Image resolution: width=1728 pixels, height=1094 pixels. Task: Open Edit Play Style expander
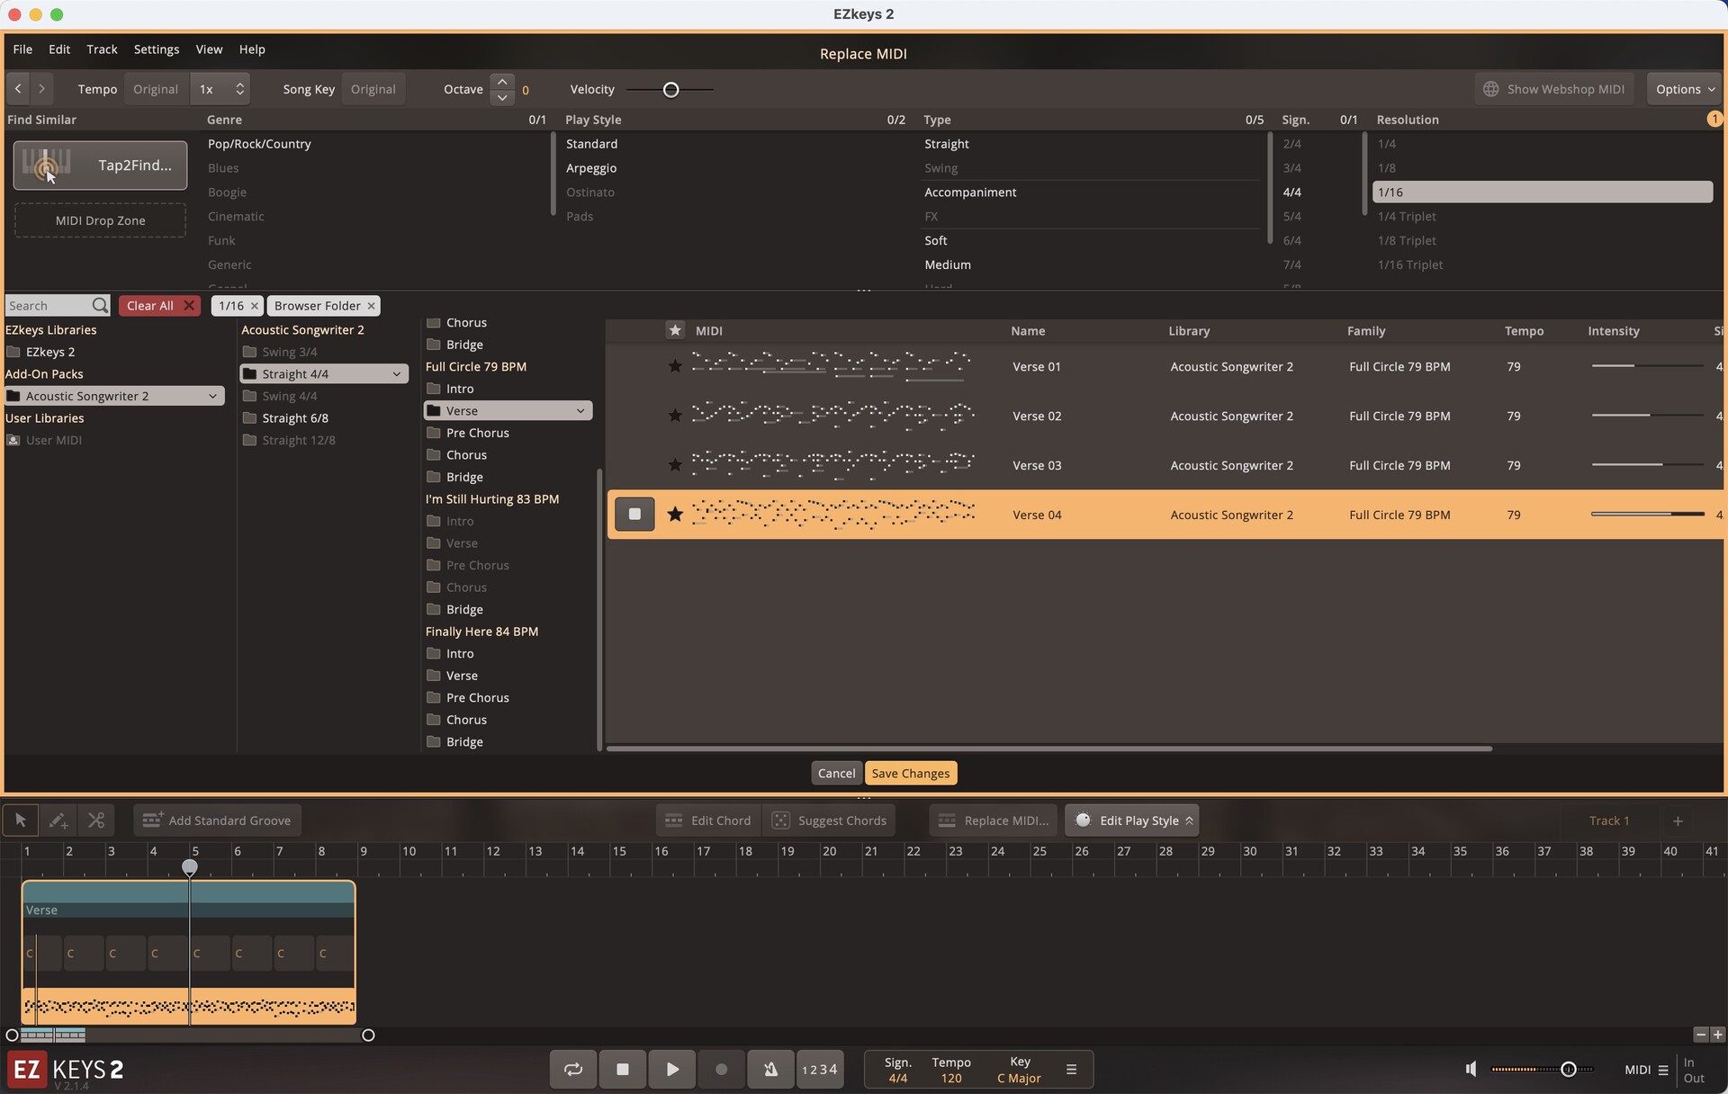[1189, 820]
